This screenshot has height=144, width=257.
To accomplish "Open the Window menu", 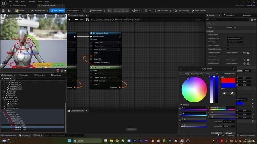I will 31,2.
